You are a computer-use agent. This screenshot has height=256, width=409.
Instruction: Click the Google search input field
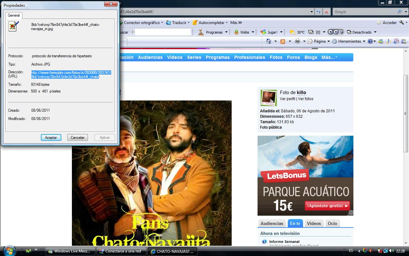[364, 12]
